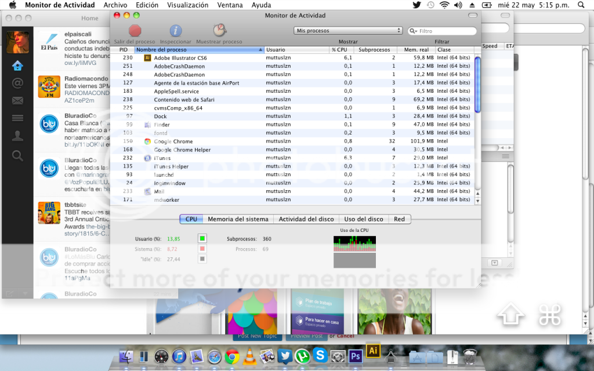Open the Trash in the Dock
The width and height of the screenshot is (594, 371).
470,357
